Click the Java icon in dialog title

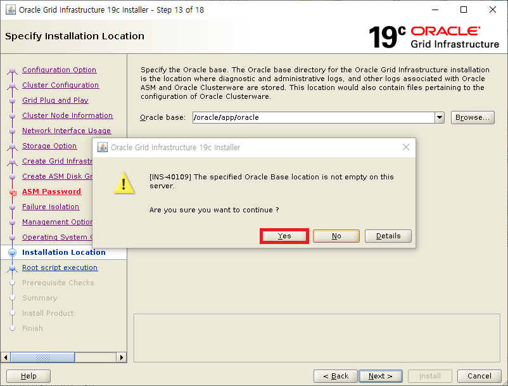coord(103,147)
